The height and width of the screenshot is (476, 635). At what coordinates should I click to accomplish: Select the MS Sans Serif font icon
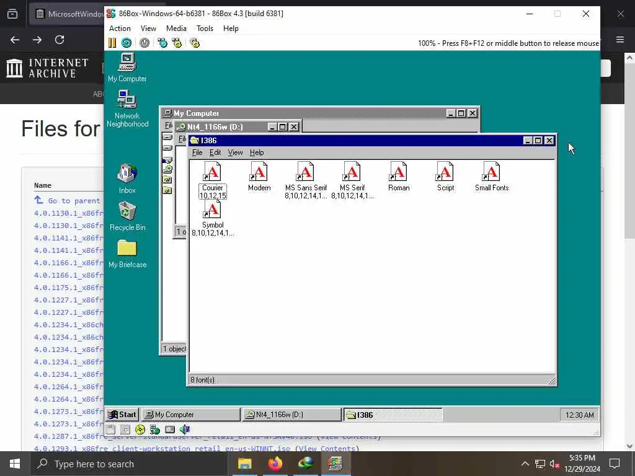click(x=306, y=180)
